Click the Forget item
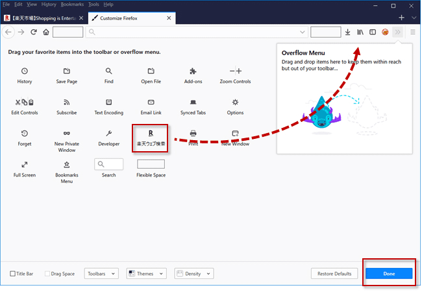The image size is (422, 292). (x=25, y=138)
